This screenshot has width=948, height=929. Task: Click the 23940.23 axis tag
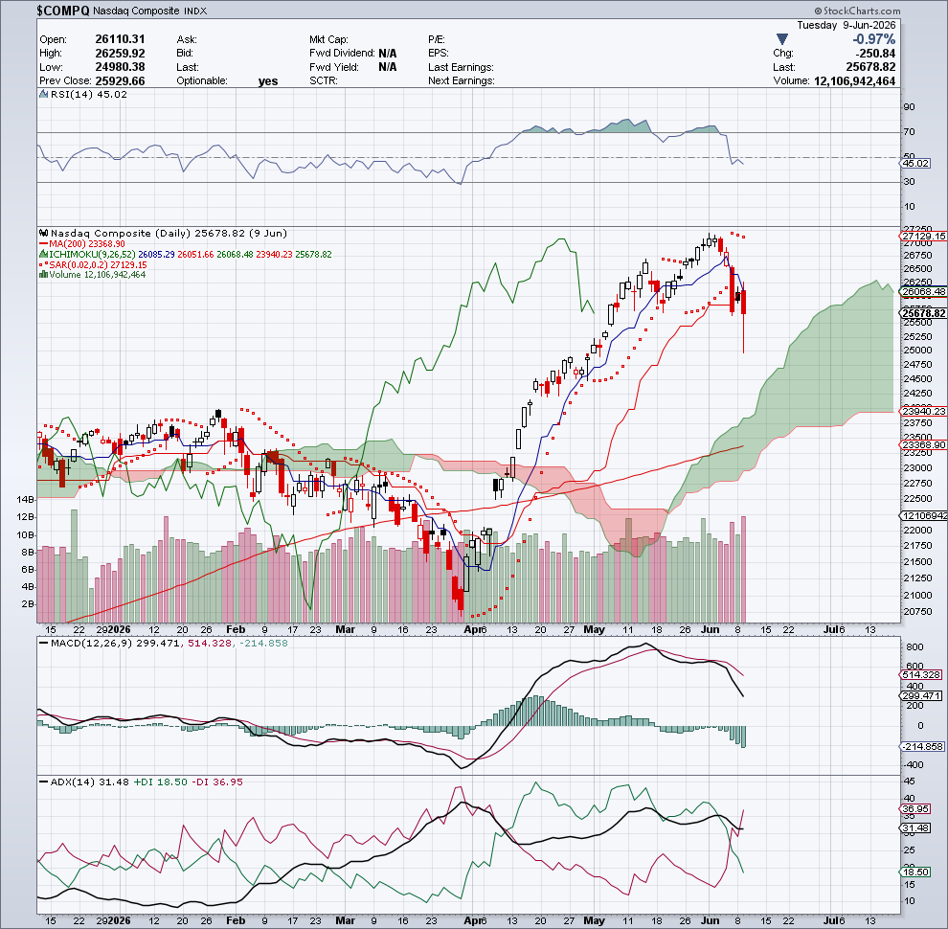[923, 411]
